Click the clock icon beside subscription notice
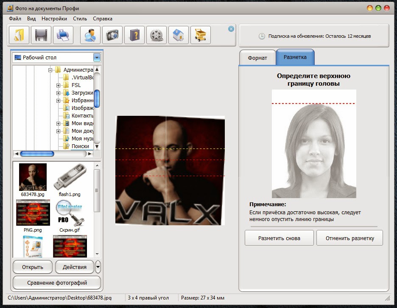Screen dimensions: 397x308 262,36
